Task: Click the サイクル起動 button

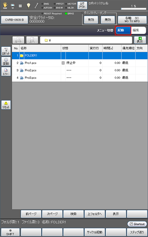Action: tap(95, 232)
